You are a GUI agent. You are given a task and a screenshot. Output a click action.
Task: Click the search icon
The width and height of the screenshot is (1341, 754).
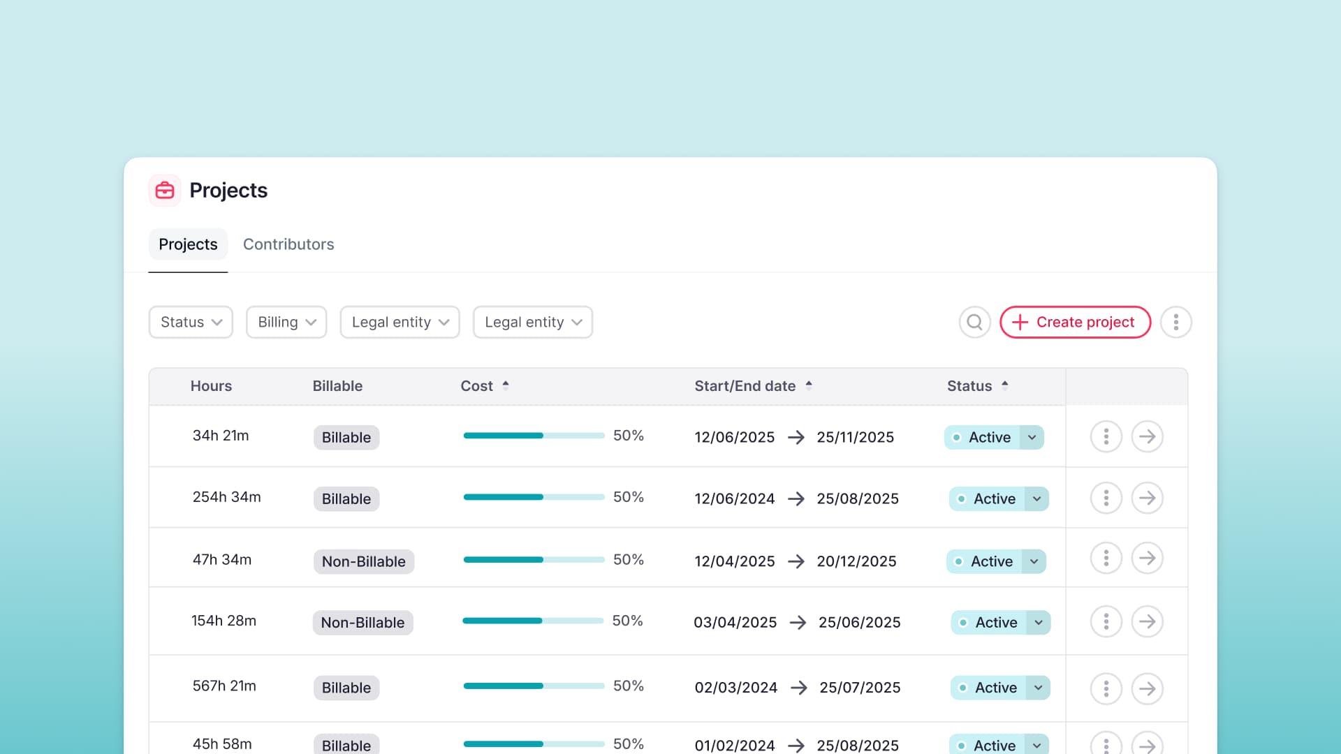[975, 322]
